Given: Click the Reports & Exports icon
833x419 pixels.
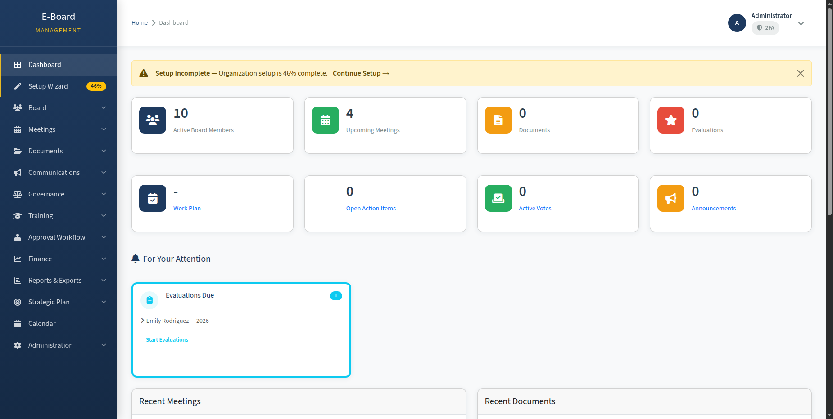Looking at the screenshot, I should click(x=18, y=281).
